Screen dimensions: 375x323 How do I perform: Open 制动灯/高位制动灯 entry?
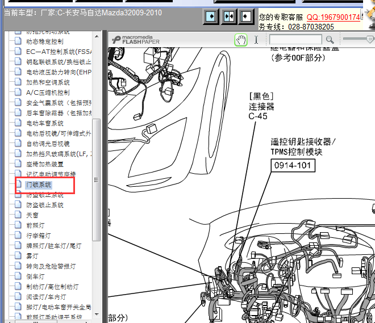pos(52,287)
